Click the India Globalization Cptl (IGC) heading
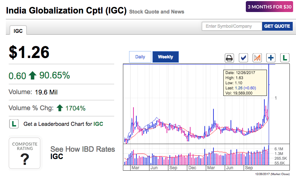The width and height of the screenshot is (296, 178). point(66,11)
